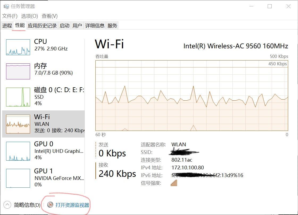Open the 文件(F) menu
This screenshot has width=298, height=215.
click(10, 16)
